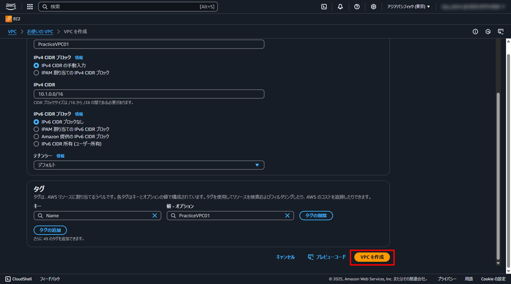Viewport: 511px width, 284px height.
Task: Select manual IPv4 CIDR input option
Action: tap(36, 65)
